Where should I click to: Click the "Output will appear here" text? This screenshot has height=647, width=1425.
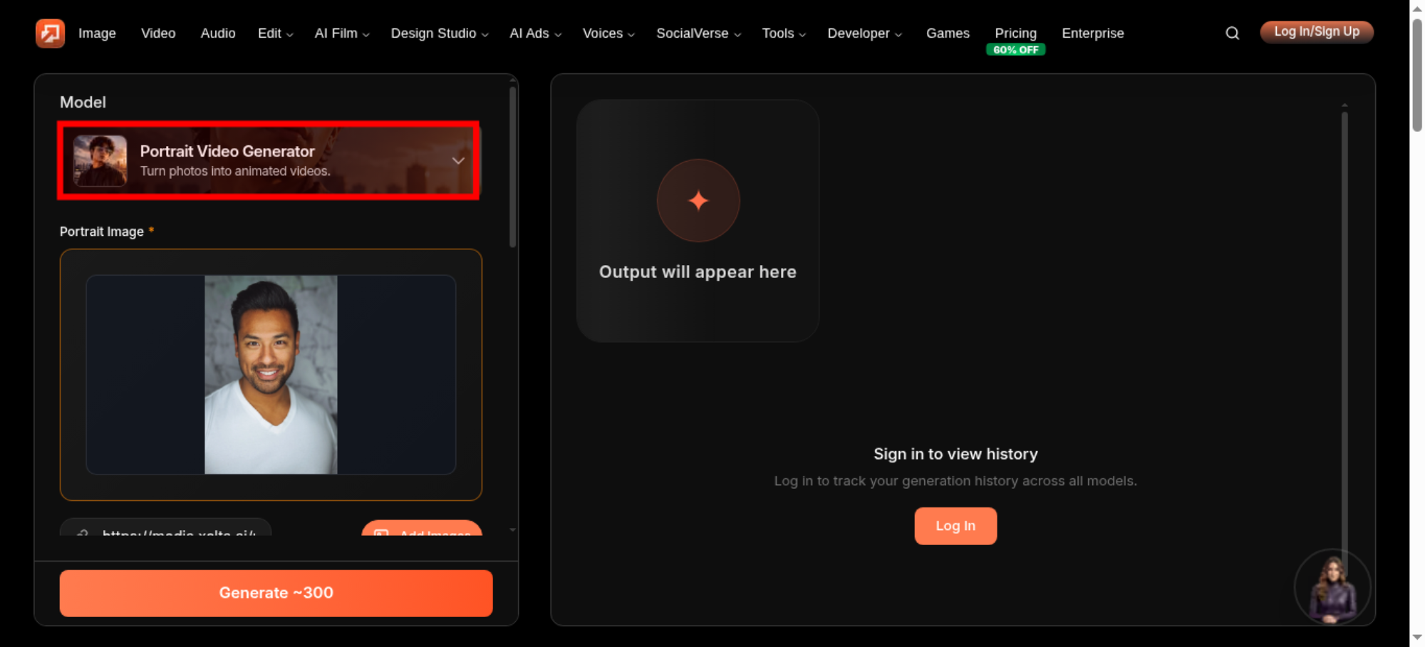tap(698, 271)
